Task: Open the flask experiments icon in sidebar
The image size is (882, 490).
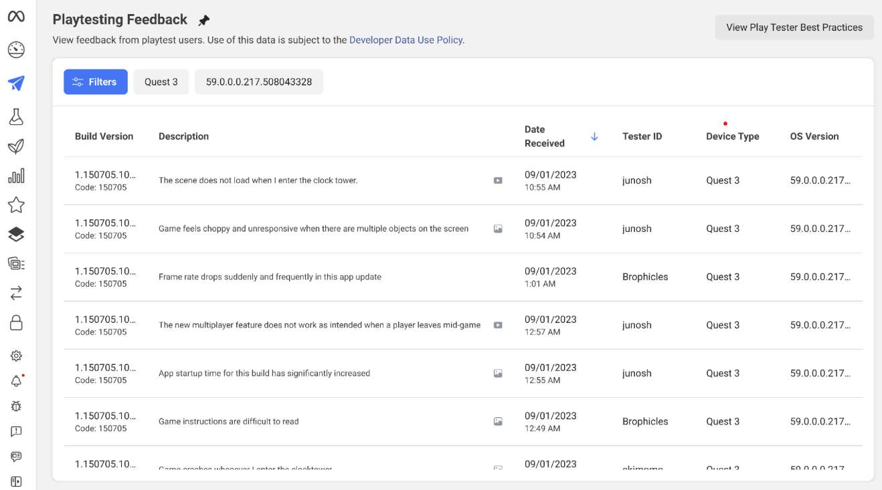Action: (x=16, y=117)
